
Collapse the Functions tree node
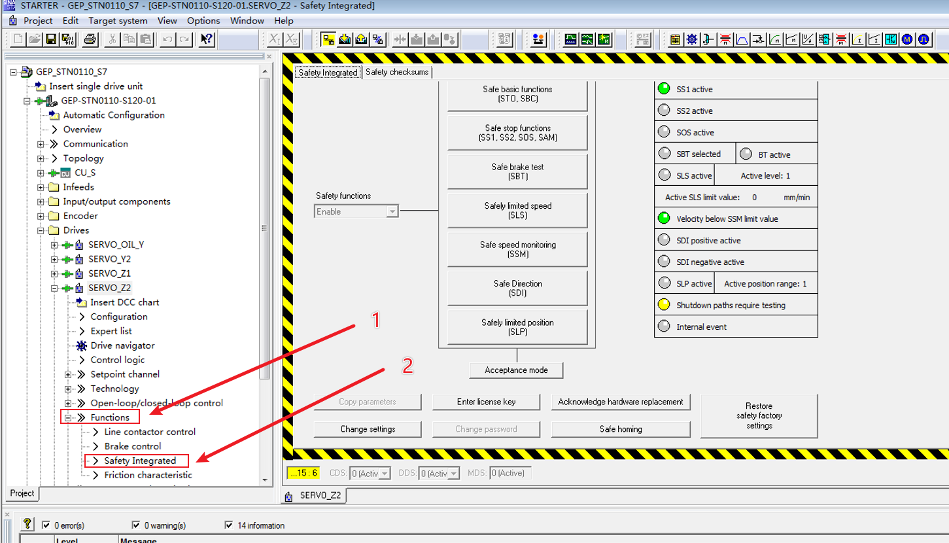68,417
